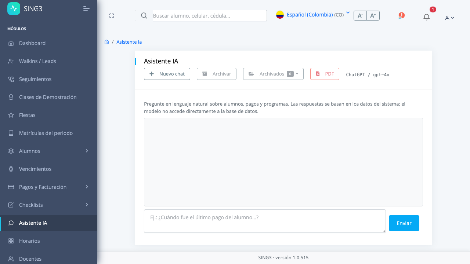Click the red alert warning icon
The height and width of the screenshot is (264, 470).
[401, 15]
